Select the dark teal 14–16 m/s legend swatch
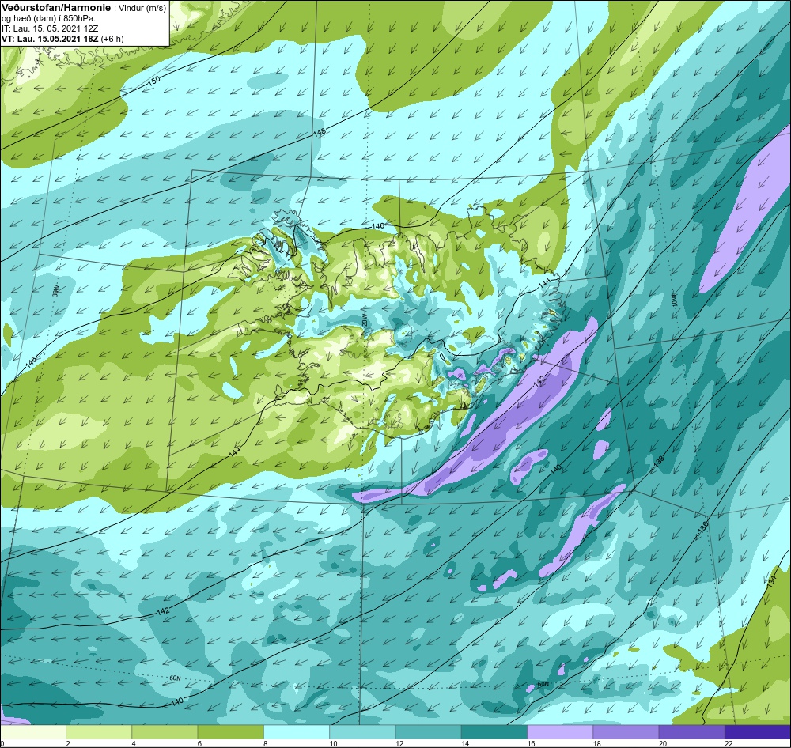The image size is (791, 748). coord(494,732)
